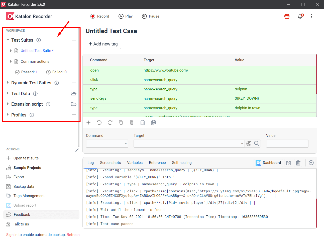Click the target selector bullseye icon
Viewport: 324px width, 238px height.
pyautogui.click(x=249, y=143)
